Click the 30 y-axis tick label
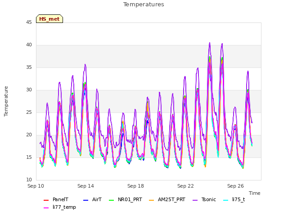This screenshot has height=216, width=288. point(29,90)
